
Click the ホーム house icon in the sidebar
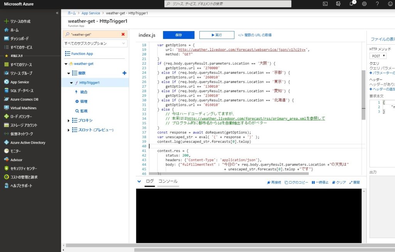6,30
